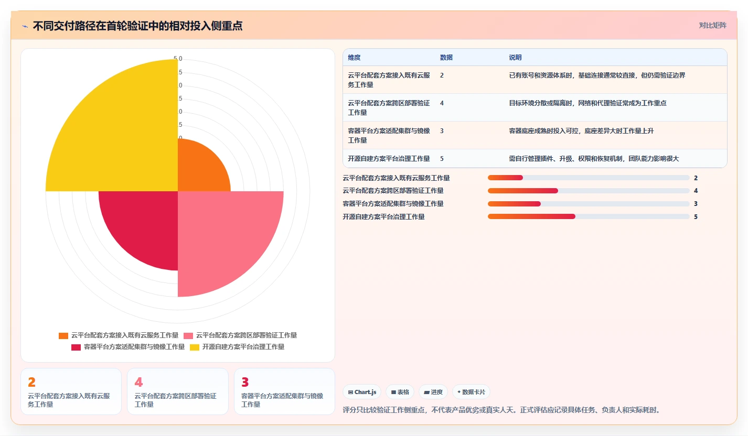
Task: Click table cell 云平台配套方案跨区部署验证工作量
Action: 389,107
